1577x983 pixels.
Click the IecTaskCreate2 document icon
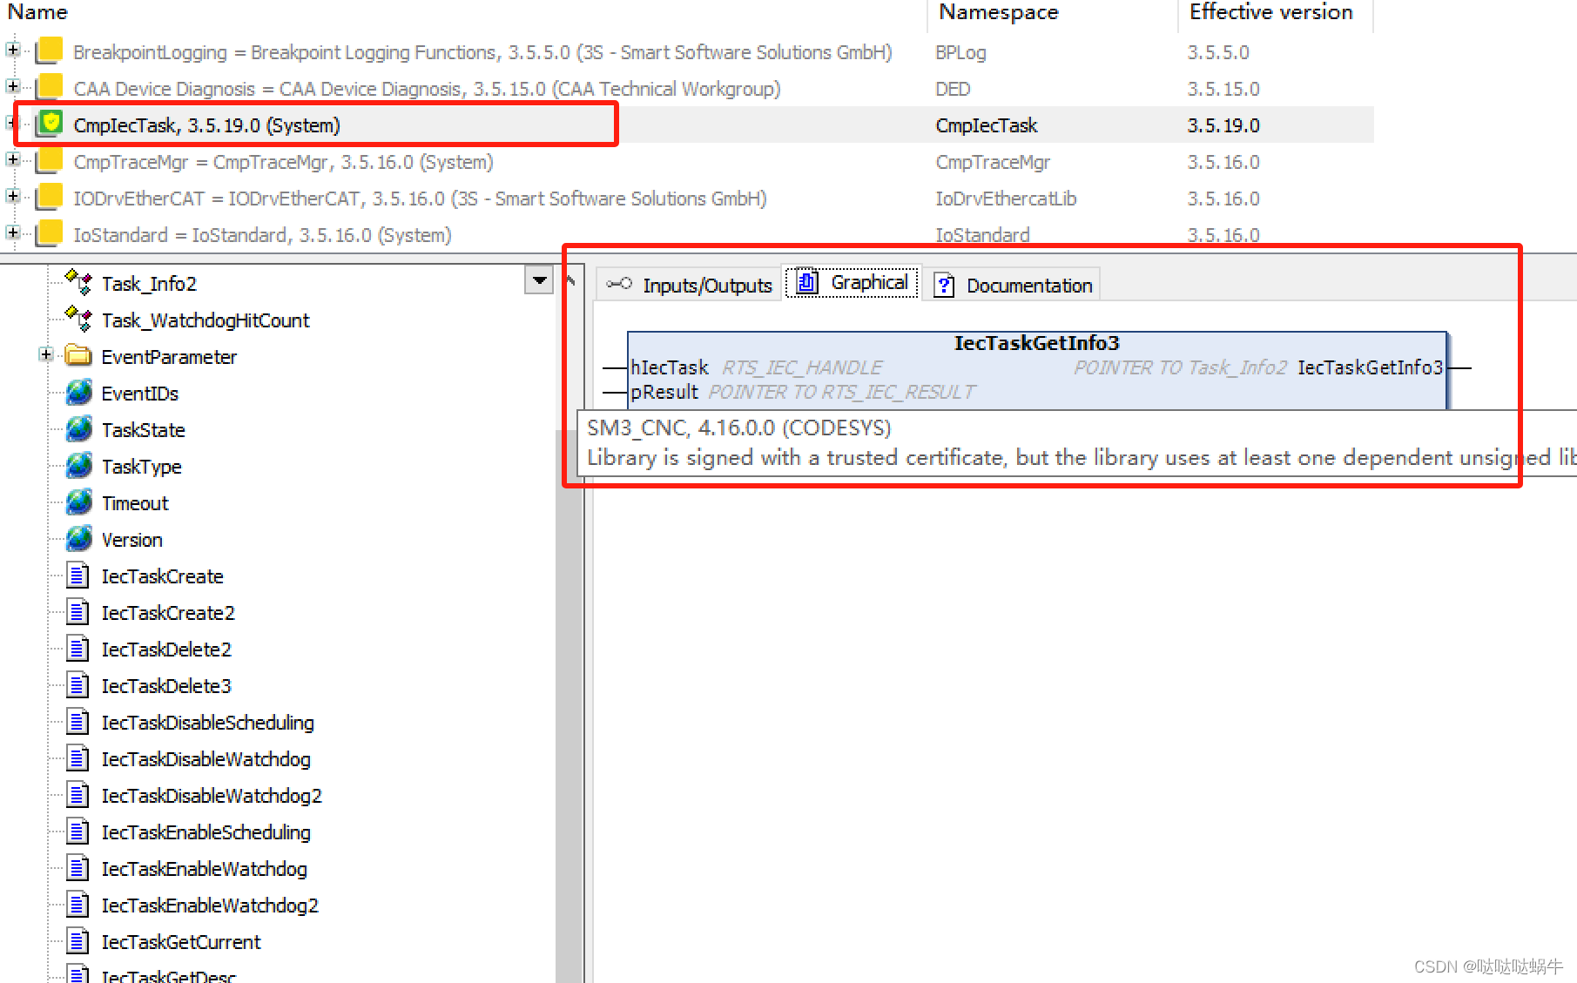(x=78, y=612)
